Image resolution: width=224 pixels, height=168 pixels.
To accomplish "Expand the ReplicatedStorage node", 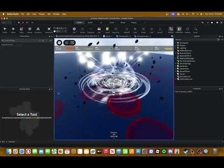I will click(176, 58).
